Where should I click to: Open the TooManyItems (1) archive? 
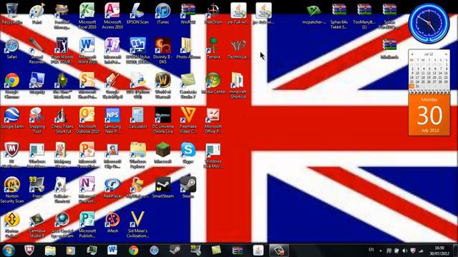(364, 16)
